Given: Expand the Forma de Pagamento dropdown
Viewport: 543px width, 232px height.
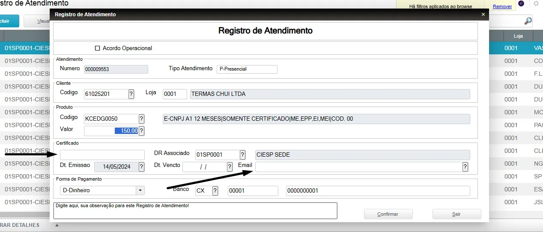Looking at the screenshot, I should (140, 190).
